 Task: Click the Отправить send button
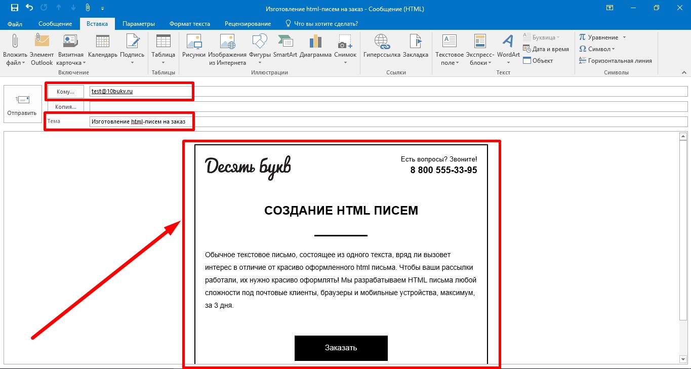click(x=22, y=104)
